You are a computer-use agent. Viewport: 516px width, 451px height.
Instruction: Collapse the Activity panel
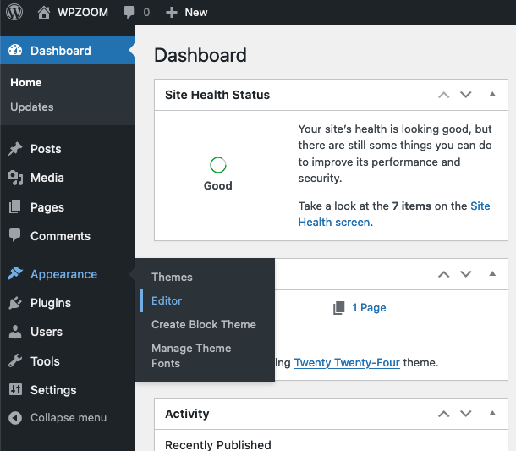492,414
